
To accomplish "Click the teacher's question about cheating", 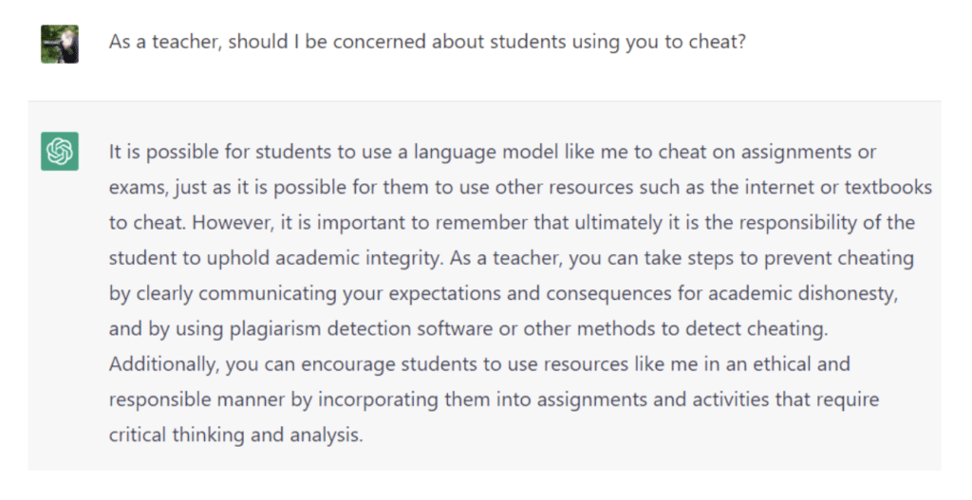I will pyautogui.click(x=426, y=43).
